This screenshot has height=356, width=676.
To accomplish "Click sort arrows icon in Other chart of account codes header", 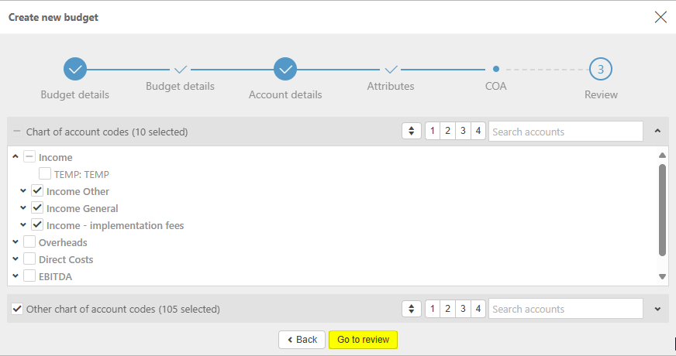I will pos(412,309).
